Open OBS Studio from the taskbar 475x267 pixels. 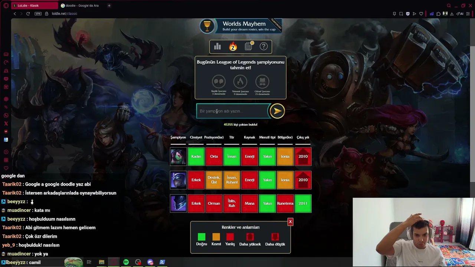(138, 262)
